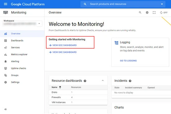
Task: Click VIEW GKE DASHBOARD link
Action: [63, 52]
